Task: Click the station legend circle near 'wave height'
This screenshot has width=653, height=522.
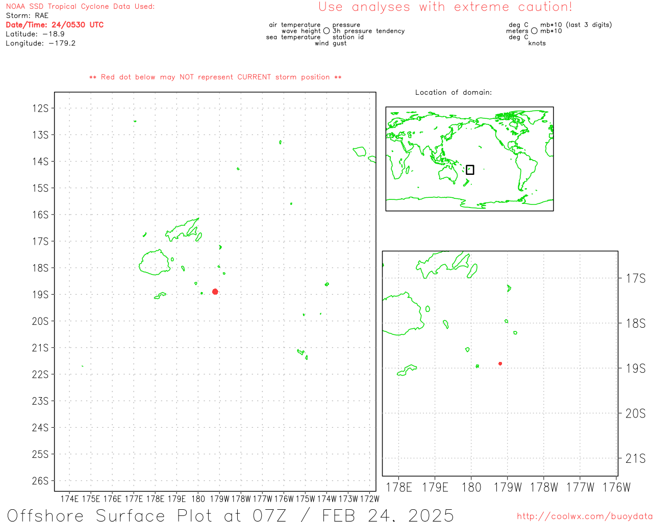Action: point(326,31)
